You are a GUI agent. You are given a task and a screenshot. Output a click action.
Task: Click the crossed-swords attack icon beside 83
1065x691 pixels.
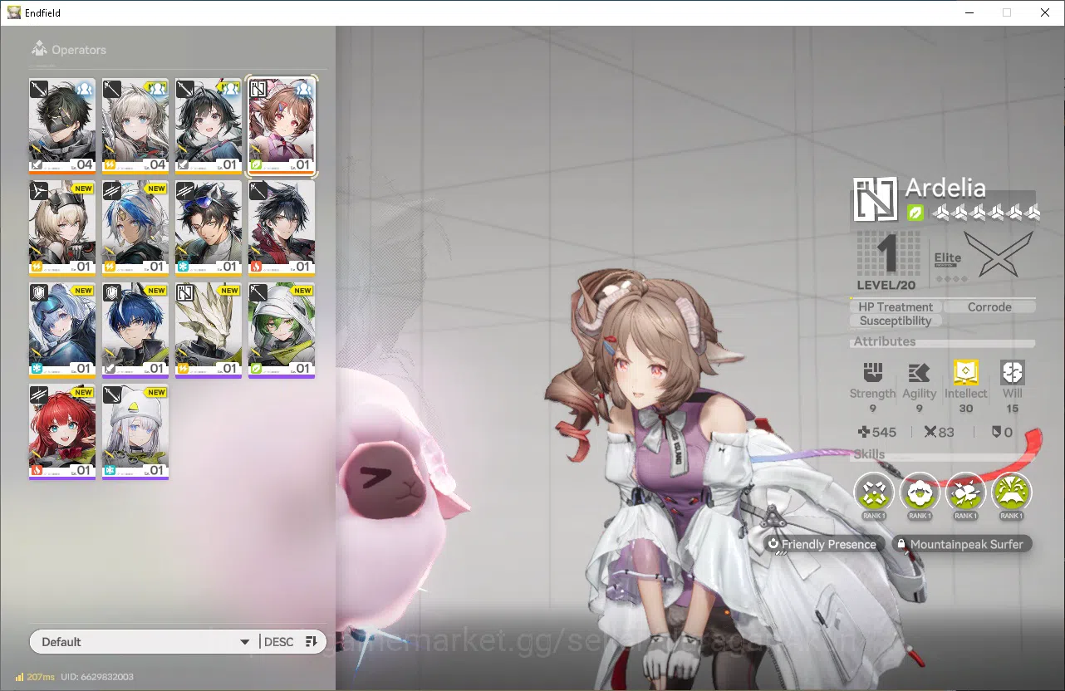930,432
